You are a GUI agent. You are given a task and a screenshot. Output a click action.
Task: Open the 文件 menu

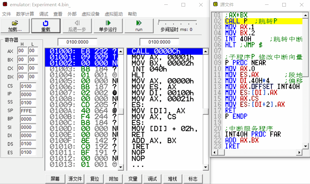[7, 14]
